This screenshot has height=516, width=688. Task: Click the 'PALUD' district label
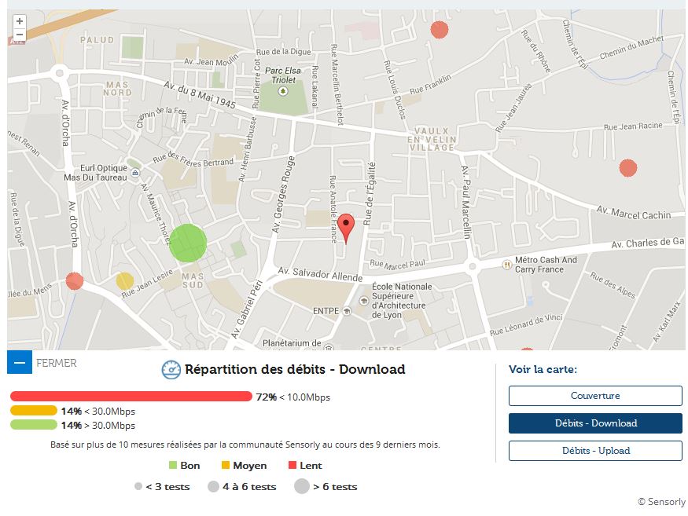[x=97, y=40]
